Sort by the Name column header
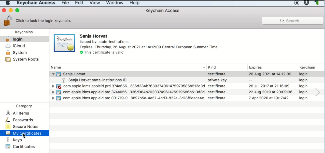 128,67
